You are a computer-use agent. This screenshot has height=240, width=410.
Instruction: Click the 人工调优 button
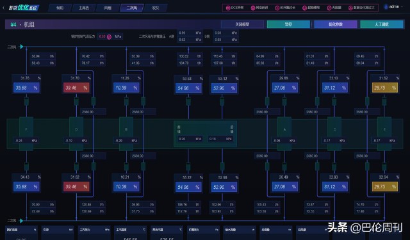[x=382, y=24]
